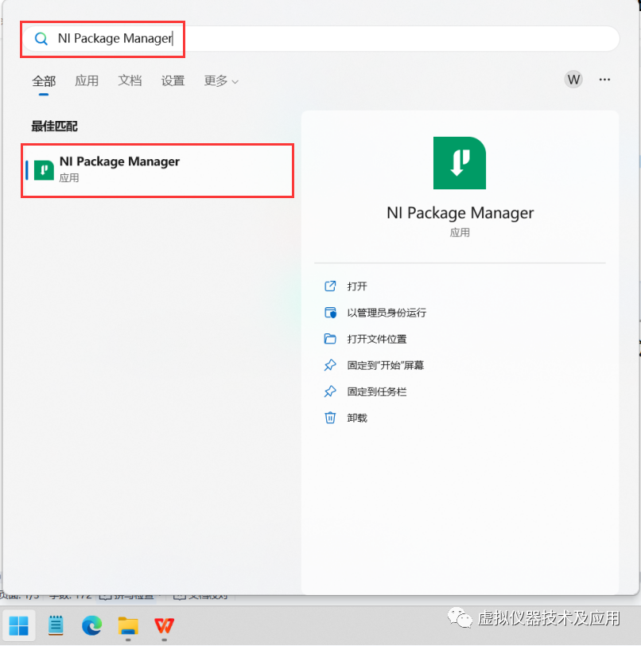Viewport: 641px width, 646px height.
Task: Click the pin icon beside 固定到任务栏
Action: click(330, 391)
